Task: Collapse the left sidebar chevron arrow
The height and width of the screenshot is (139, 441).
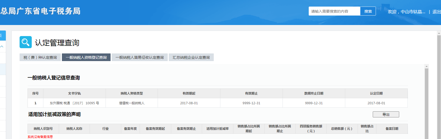Action: point(2,47)
